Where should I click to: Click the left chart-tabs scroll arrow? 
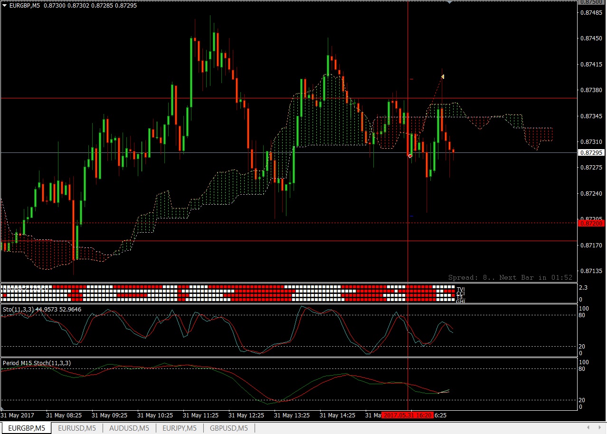[588, 428]
